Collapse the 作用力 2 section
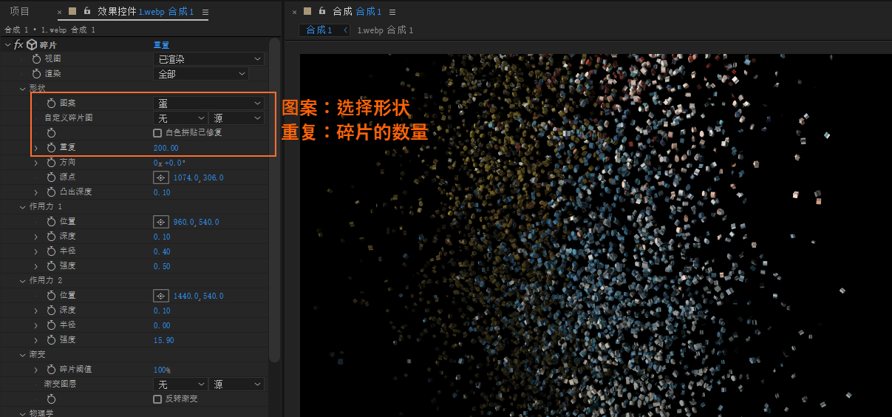The width and height of the screenshot is (892, 417). pos(22,280)
